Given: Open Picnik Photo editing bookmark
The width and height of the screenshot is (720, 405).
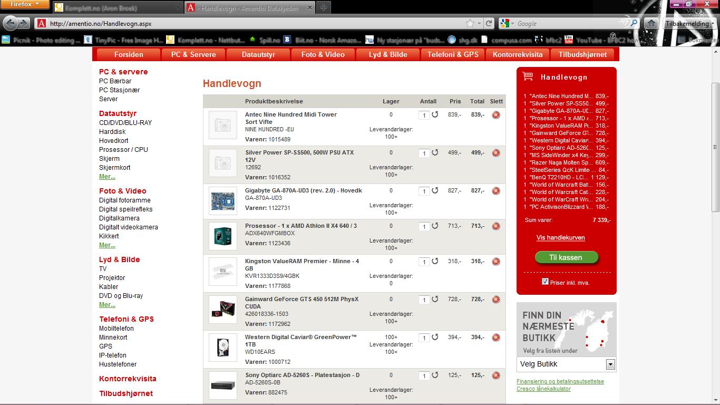Looking at the screenshot, I should click(x=41, y=40).
